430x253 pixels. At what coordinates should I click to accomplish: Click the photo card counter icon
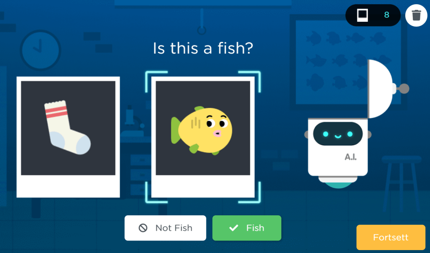coord(362,15)
